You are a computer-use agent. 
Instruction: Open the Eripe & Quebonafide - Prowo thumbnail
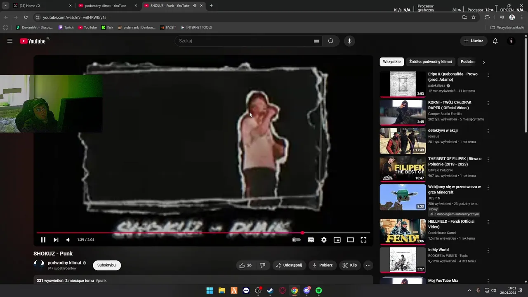tap(403, 85)
